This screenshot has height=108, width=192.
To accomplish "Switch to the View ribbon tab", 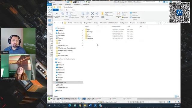I will tap(73, 10).
